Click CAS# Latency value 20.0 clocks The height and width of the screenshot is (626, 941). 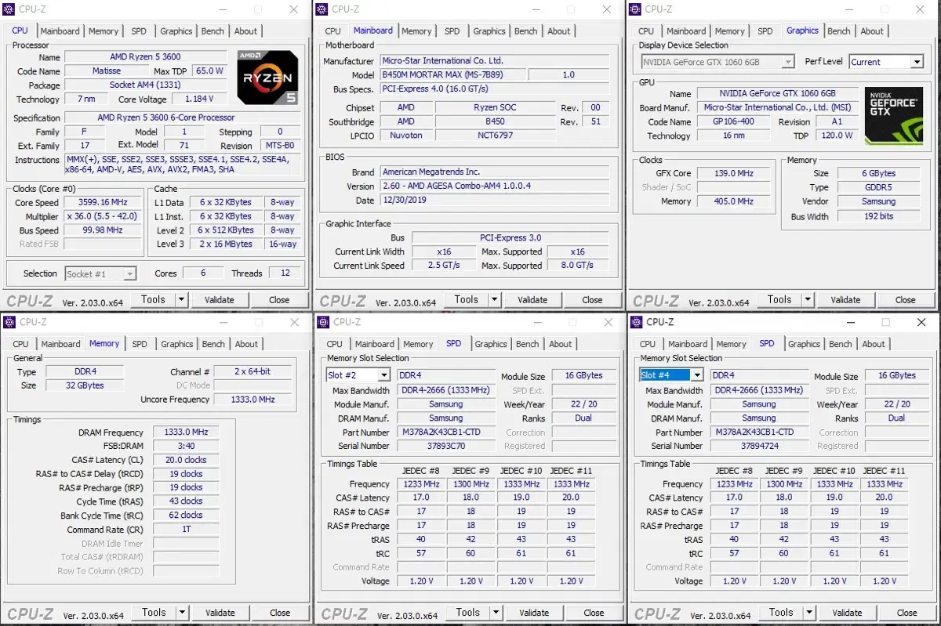pos(186,460)
